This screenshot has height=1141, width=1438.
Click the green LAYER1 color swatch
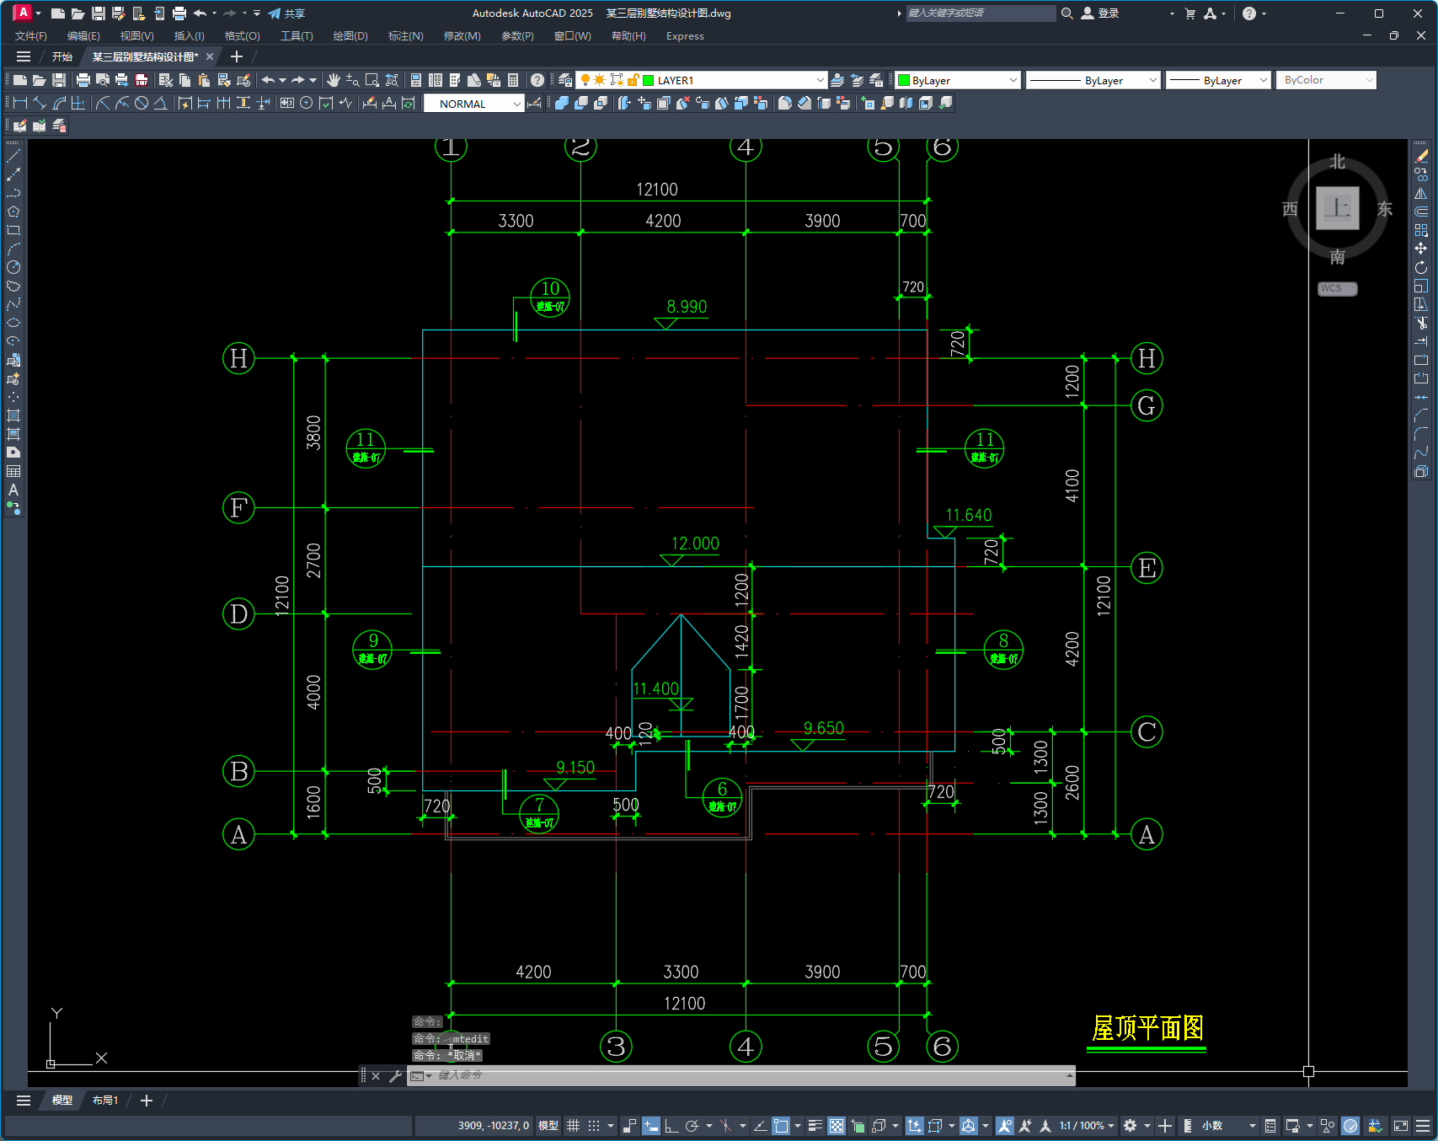(x=649, y=80)
